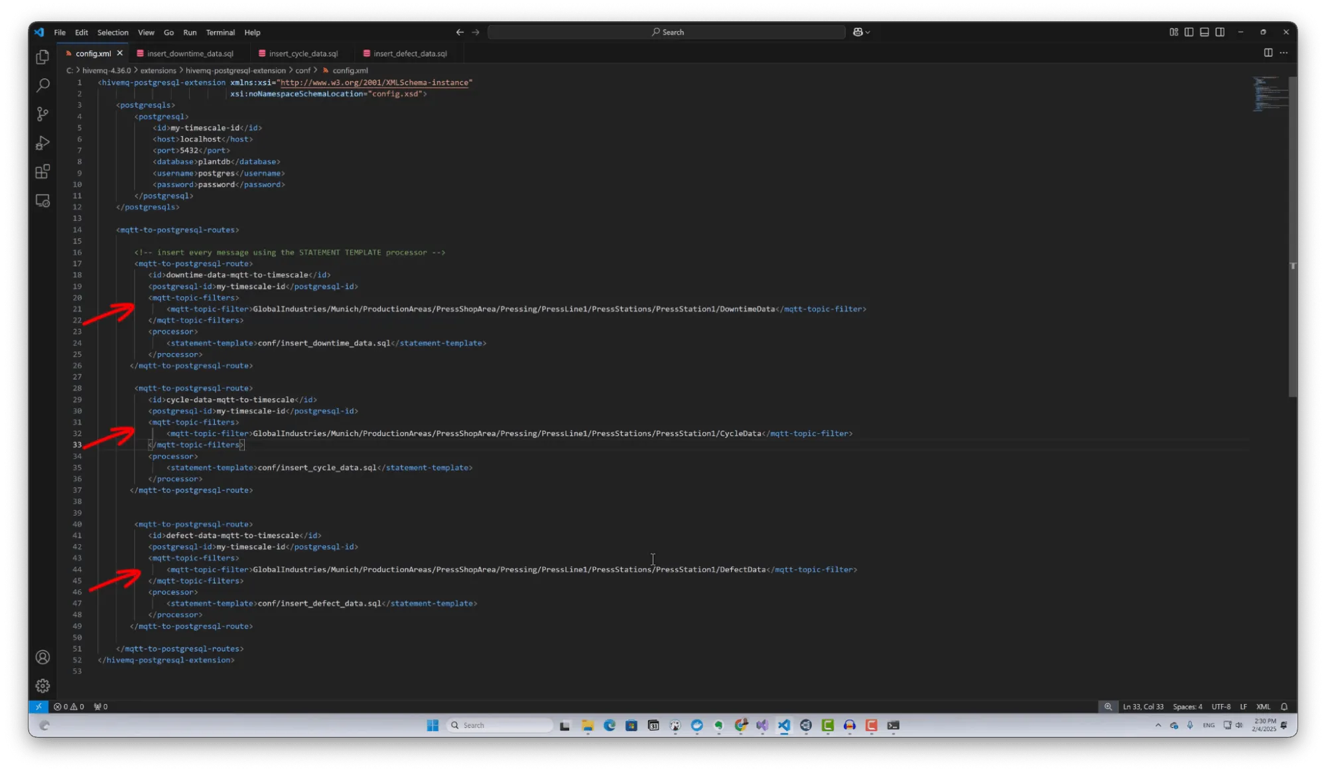The image size is (1326, 773).
Task: Open the Customize Layout icon
Action: coord(1173,32)
